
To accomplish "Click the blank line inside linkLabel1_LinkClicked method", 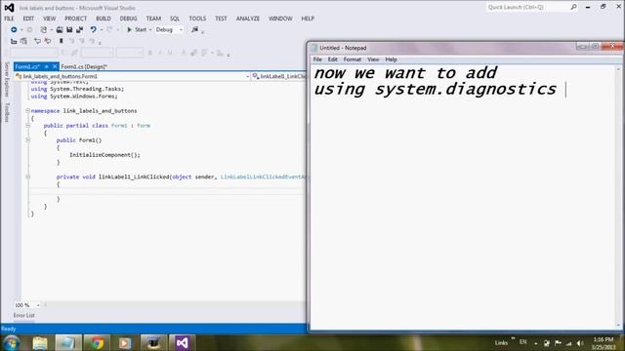I will 167,191.
